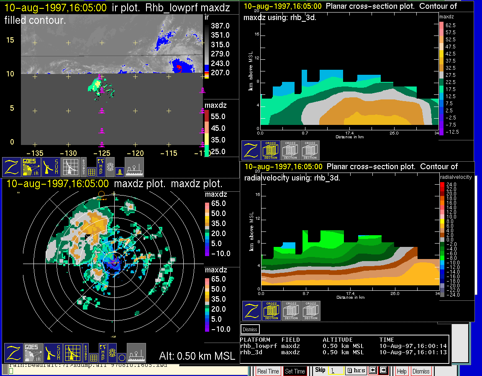482x376 pixels.
Task: Click the Help button
Action: pos(402,371)
